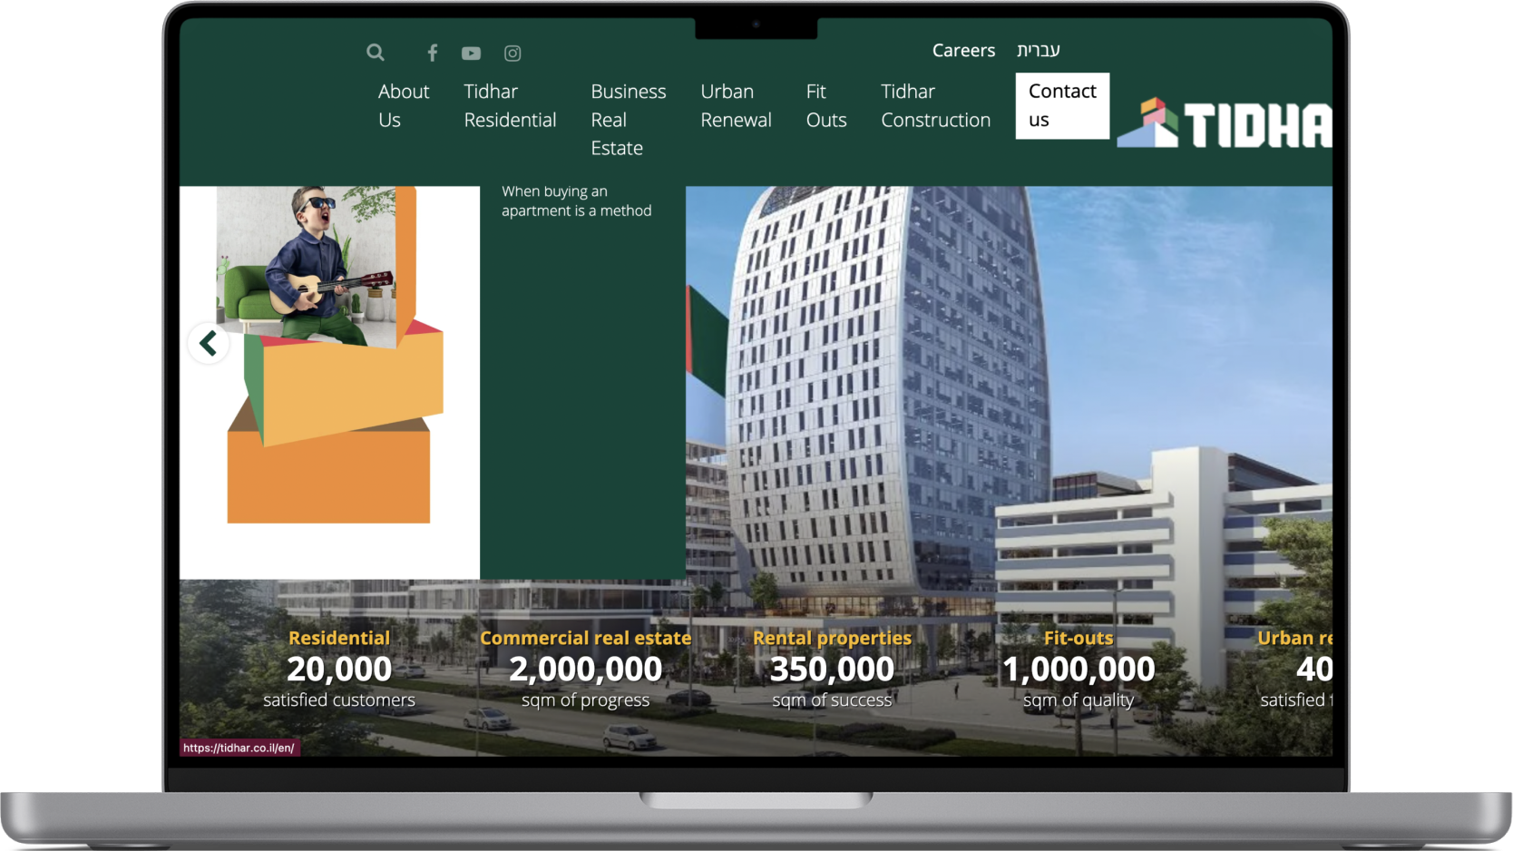
Task: Click the '20,000' figure
Action: point(339,670)
